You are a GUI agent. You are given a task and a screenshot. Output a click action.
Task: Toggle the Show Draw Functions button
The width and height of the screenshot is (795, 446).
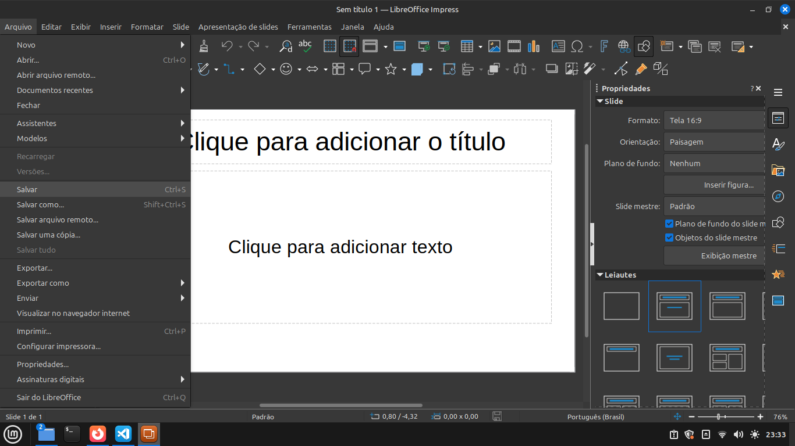(x=644, y=46)
